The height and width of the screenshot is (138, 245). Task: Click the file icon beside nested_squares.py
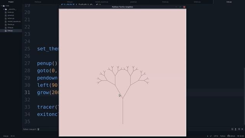(6, 21)
